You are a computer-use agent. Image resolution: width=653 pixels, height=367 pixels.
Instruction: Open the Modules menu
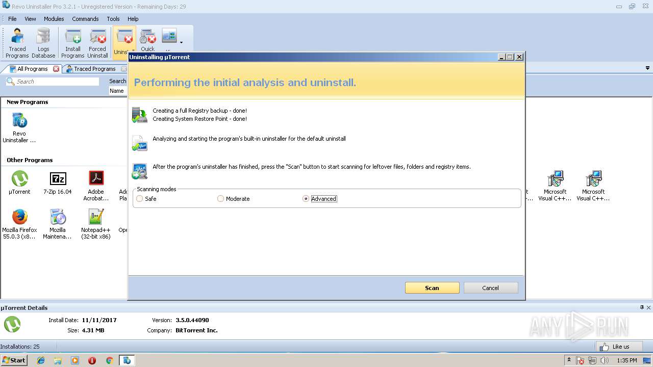(54, 19)
